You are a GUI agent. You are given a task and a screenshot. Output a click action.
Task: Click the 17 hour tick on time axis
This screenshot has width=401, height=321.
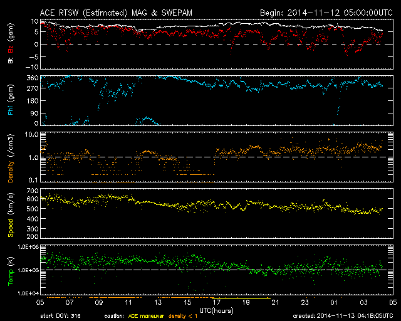pos(216,302)
